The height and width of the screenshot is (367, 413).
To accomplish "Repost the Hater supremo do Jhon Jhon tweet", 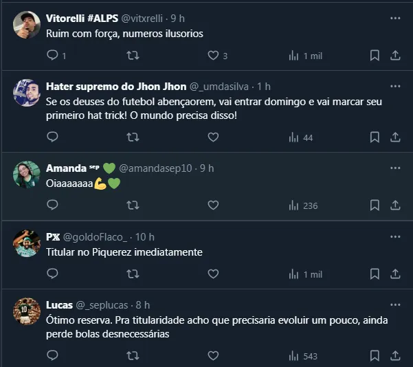I will tap(133, 137).
